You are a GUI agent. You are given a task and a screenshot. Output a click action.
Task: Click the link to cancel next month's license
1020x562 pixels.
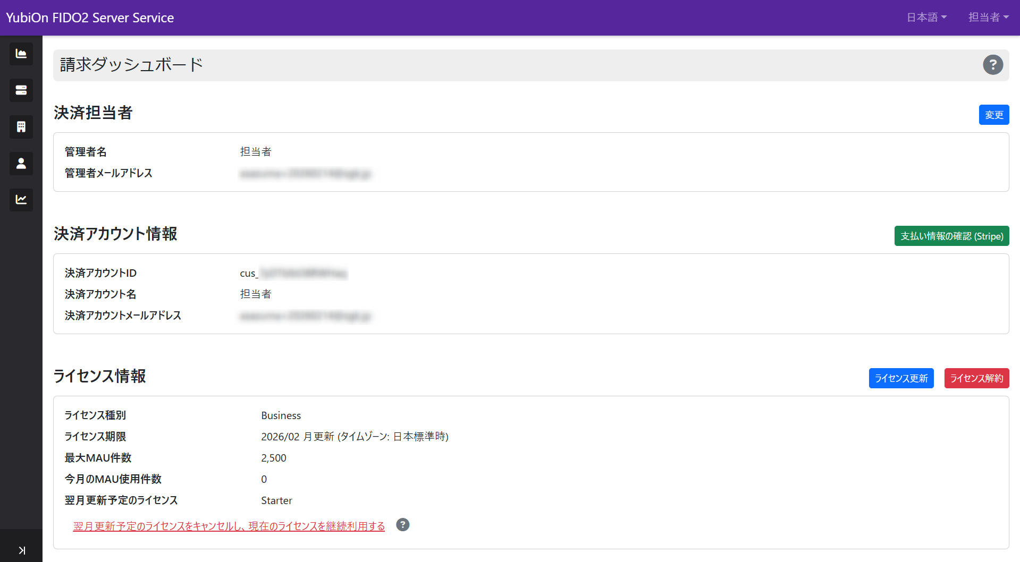[229, 526]
